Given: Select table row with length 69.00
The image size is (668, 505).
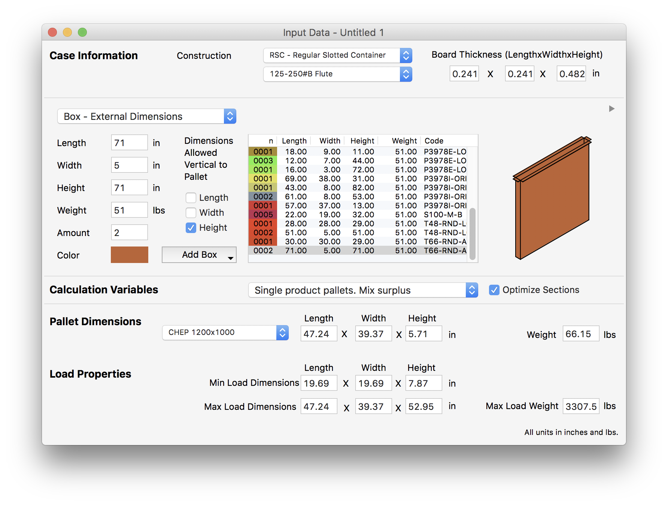Looking at the screenshot, I should (x=358, y=179).
